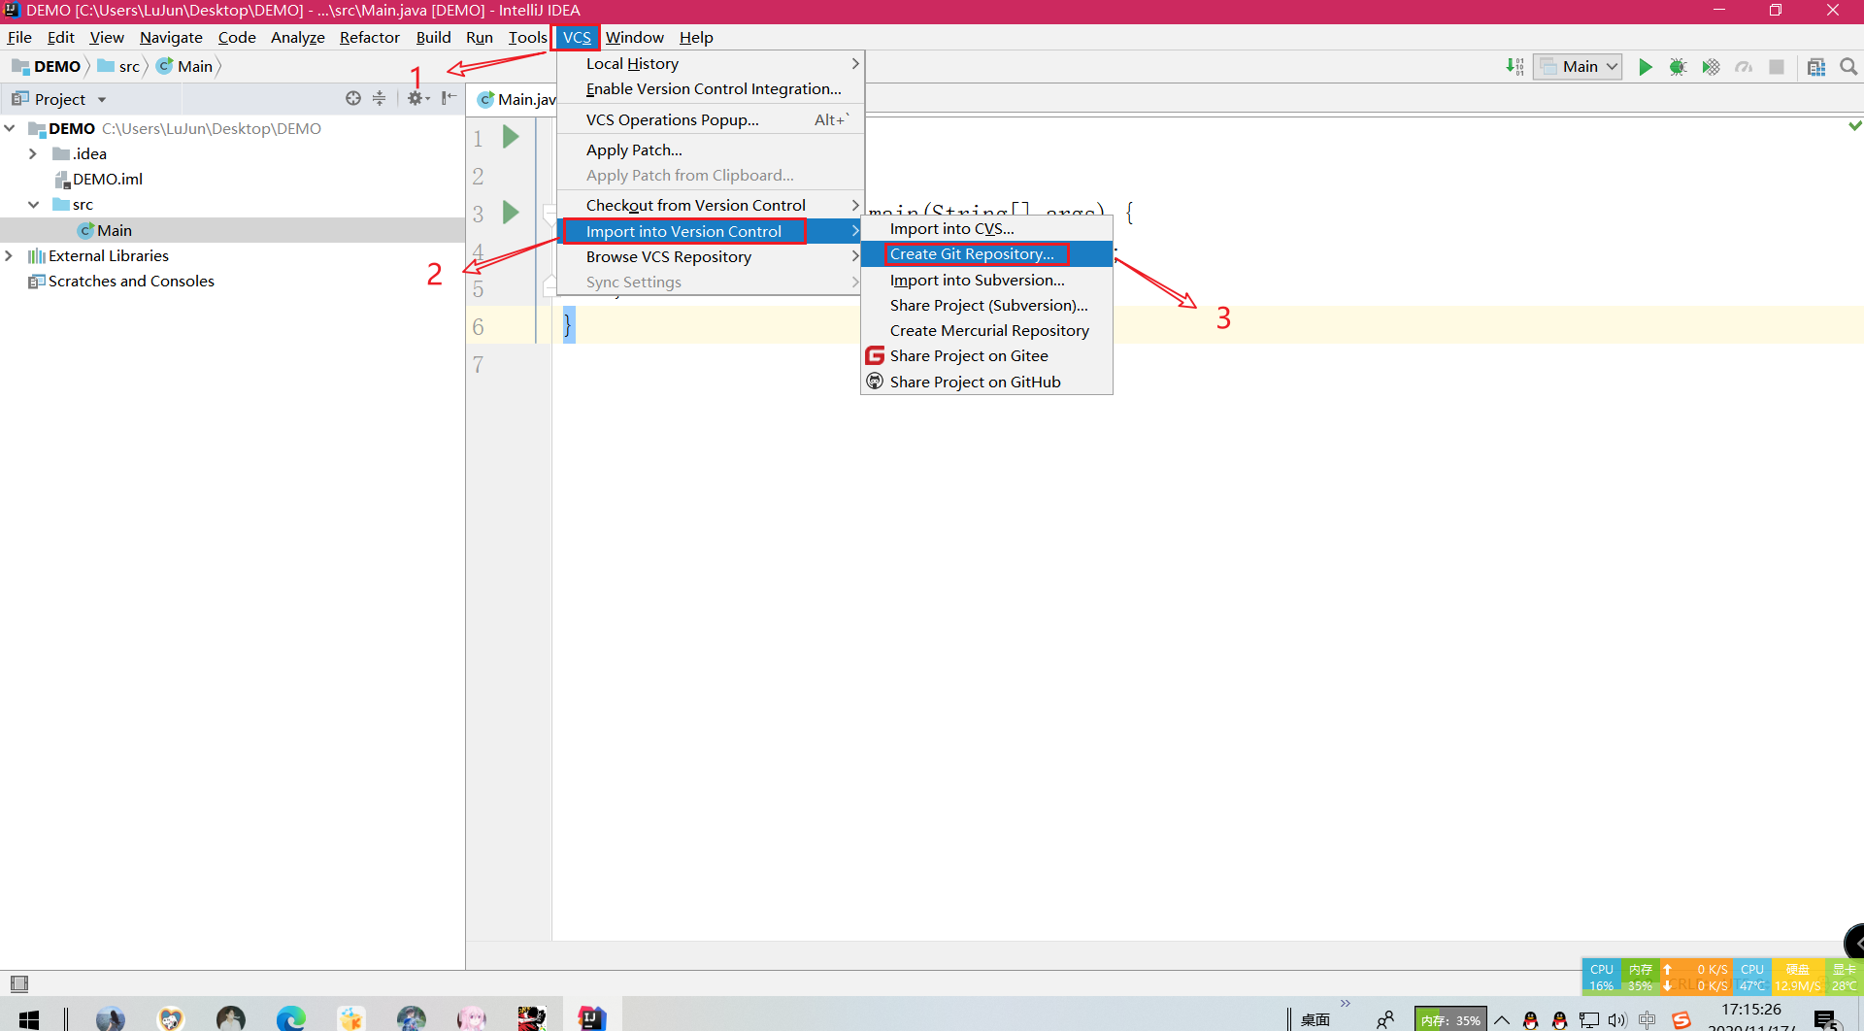The height and width of the screenshot is (1031, 1864).
Task: Collapse the src folder
Action: (x=33, y=204)
